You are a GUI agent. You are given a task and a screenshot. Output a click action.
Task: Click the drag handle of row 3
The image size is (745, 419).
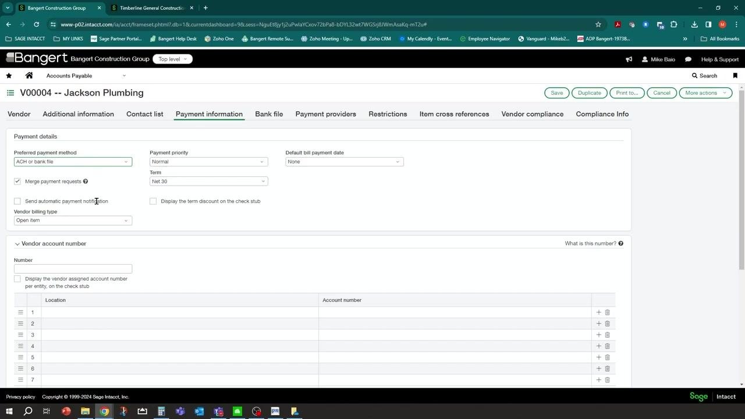click(20, 335)
